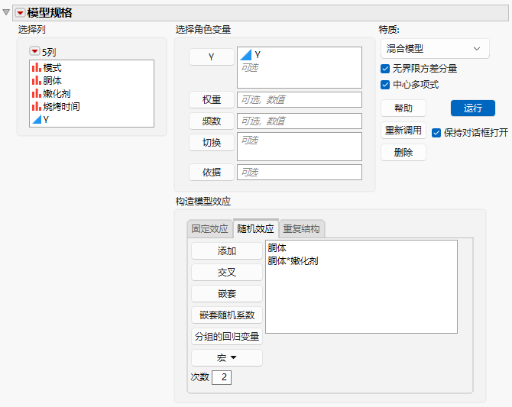Toggle the 无界限方差分量 checkbox
This screenshot has width=512, height=407.
[x=385, y=69]
